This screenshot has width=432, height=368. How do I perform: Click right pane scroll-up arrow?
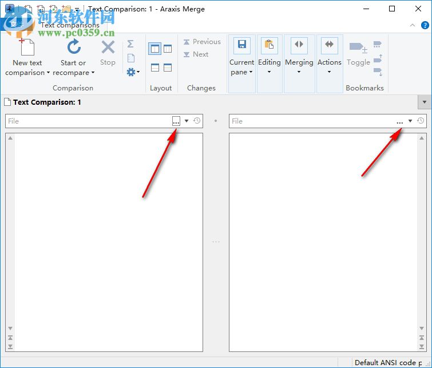422,138
